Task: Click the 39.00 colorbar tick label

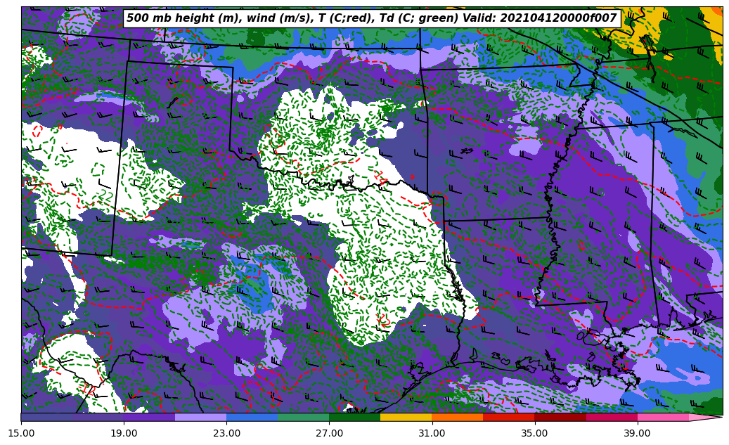Action: point(637,433)
